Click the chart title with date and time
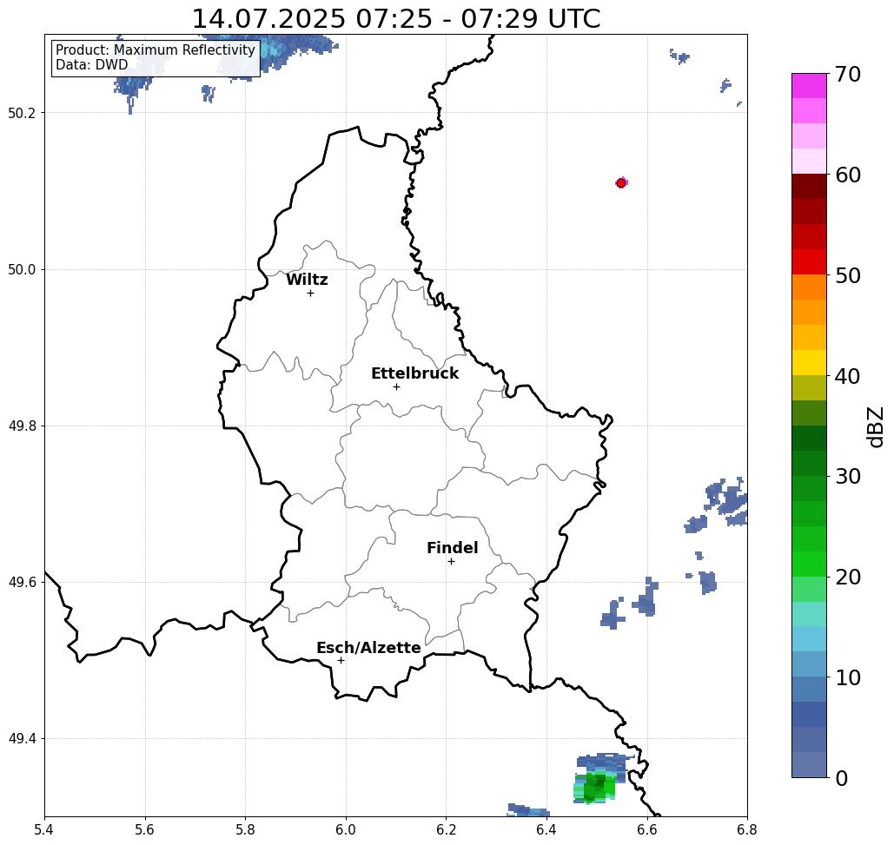The width and height of the screenshot is (894, 845). pyautogui.click(x=396, y=19)
